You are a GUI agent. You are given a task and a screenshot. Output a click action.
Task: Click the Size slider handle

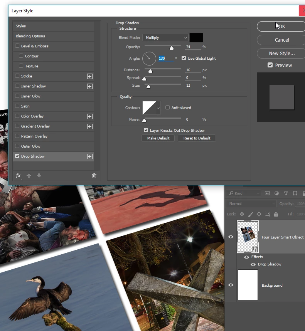148,87
